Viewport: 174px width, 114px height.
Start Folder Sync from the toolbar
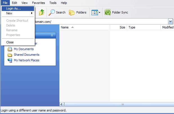[116, 12]
